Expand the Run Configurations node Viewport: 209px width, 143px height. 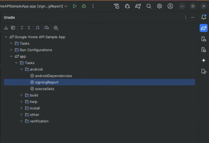pyautogui.click(x=11, y=50)
